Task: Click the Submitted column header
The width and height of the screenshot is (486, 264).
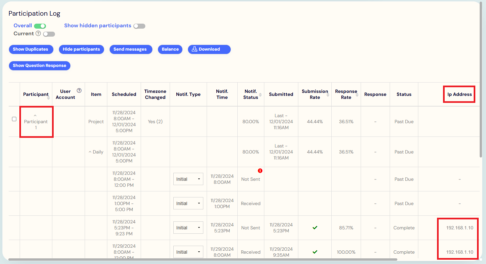Action: pos(281,95)
